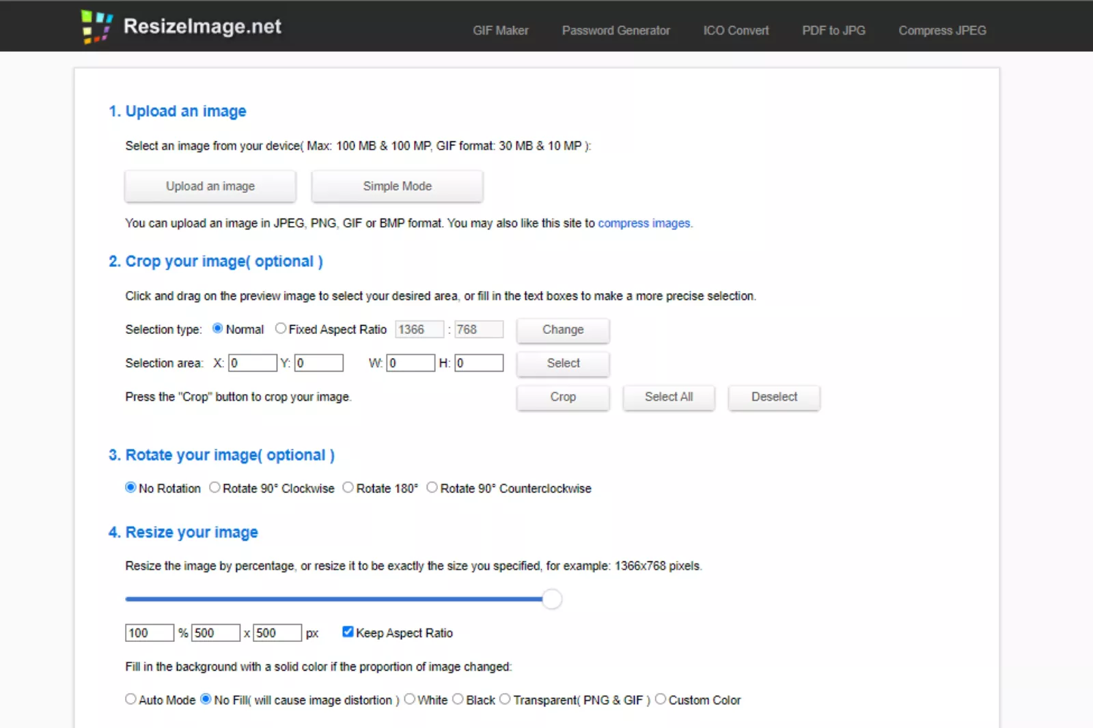This screenshot has height=728, width=1093.
Task: Click the Select button for selection area
Action: click(562, 363)
